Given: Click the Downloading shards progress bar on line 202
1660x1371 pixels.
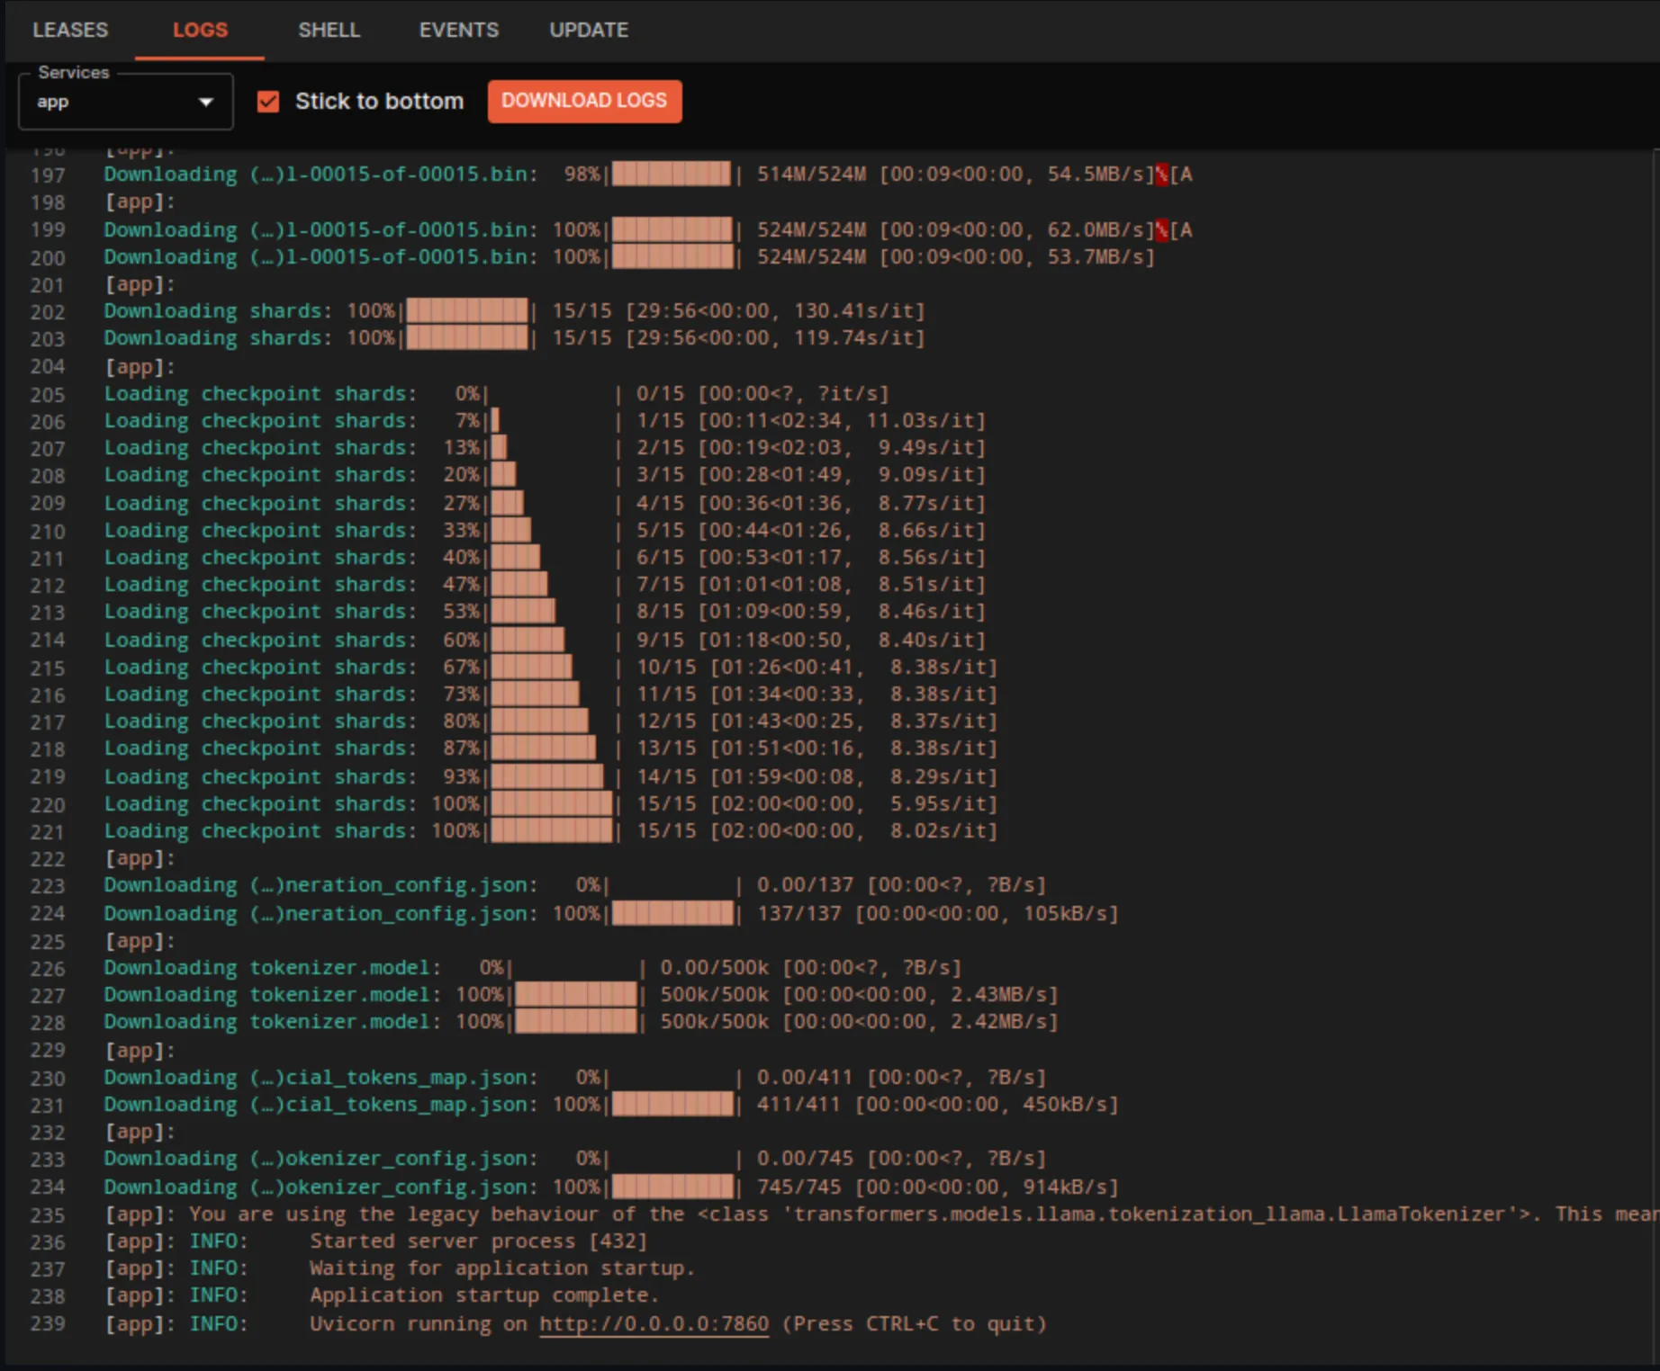Looking at the screenshot, I should coord(467,311).
